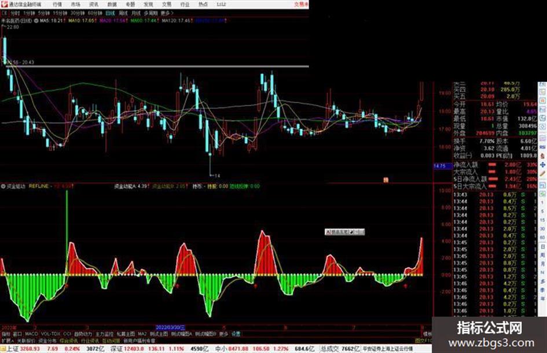Select the CCI indicator tab

67,334
